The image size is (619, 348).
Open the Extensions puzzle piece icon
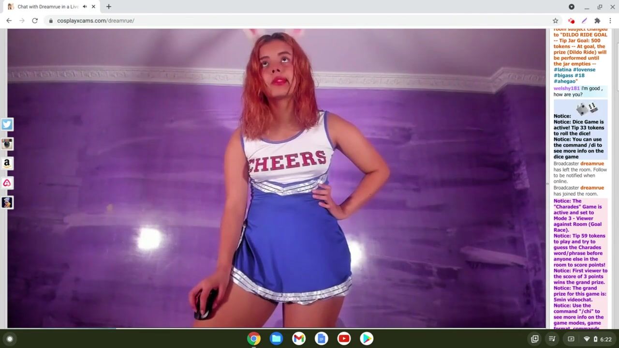[x=597, y=21]
